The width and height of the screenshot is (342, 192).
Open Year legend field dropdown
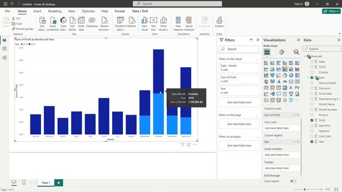294,142
